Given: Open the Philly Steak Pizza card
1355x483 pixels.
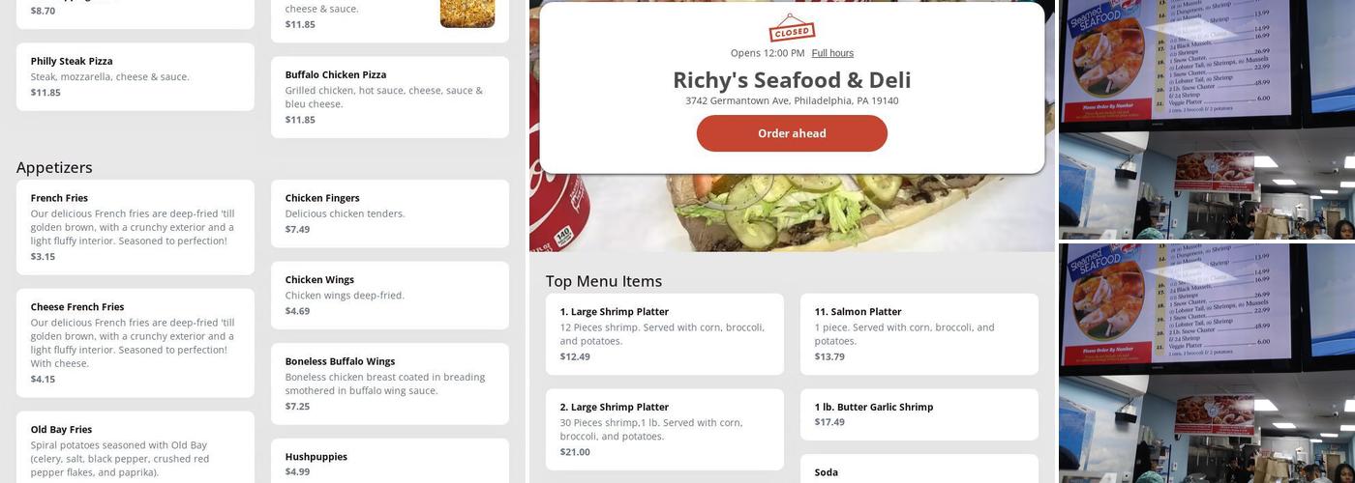Looking at the screenshot, I should (135, 76).
